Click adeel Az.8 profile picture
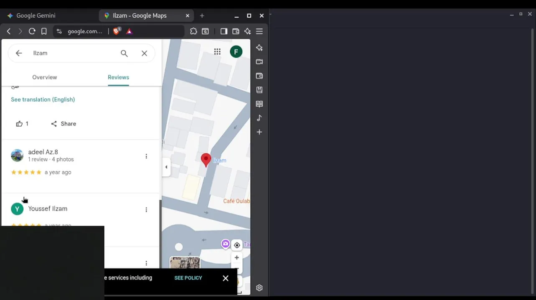536x300 pixels. click(x=17, y=155)
